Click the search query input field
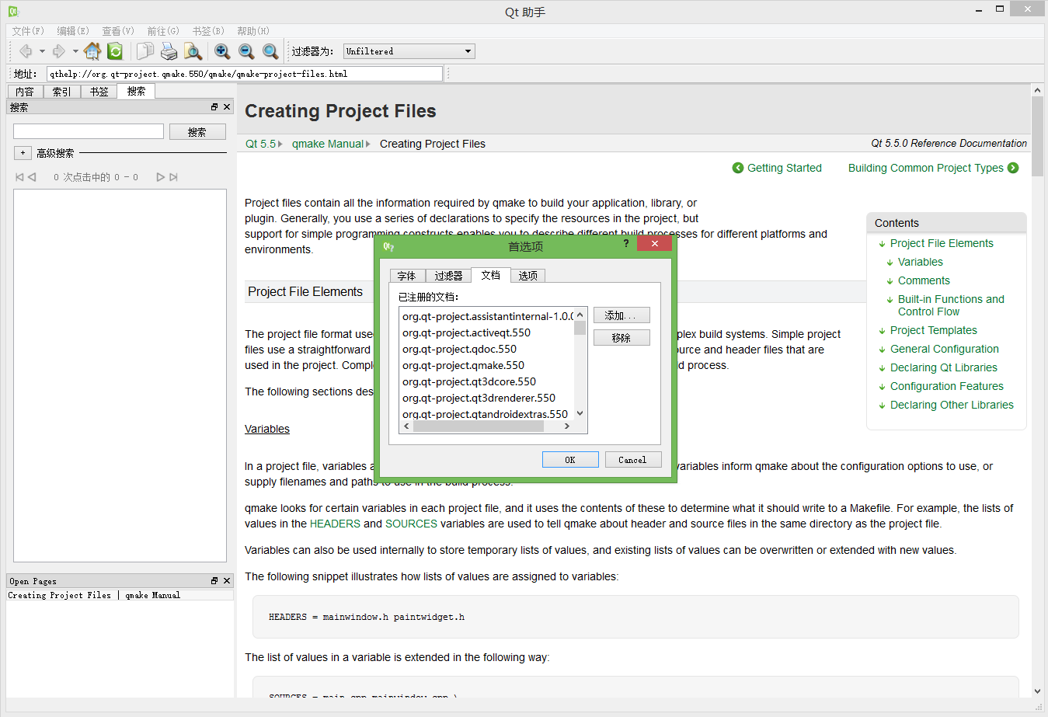The image size is (1048, 717). [x=89, y=131]
